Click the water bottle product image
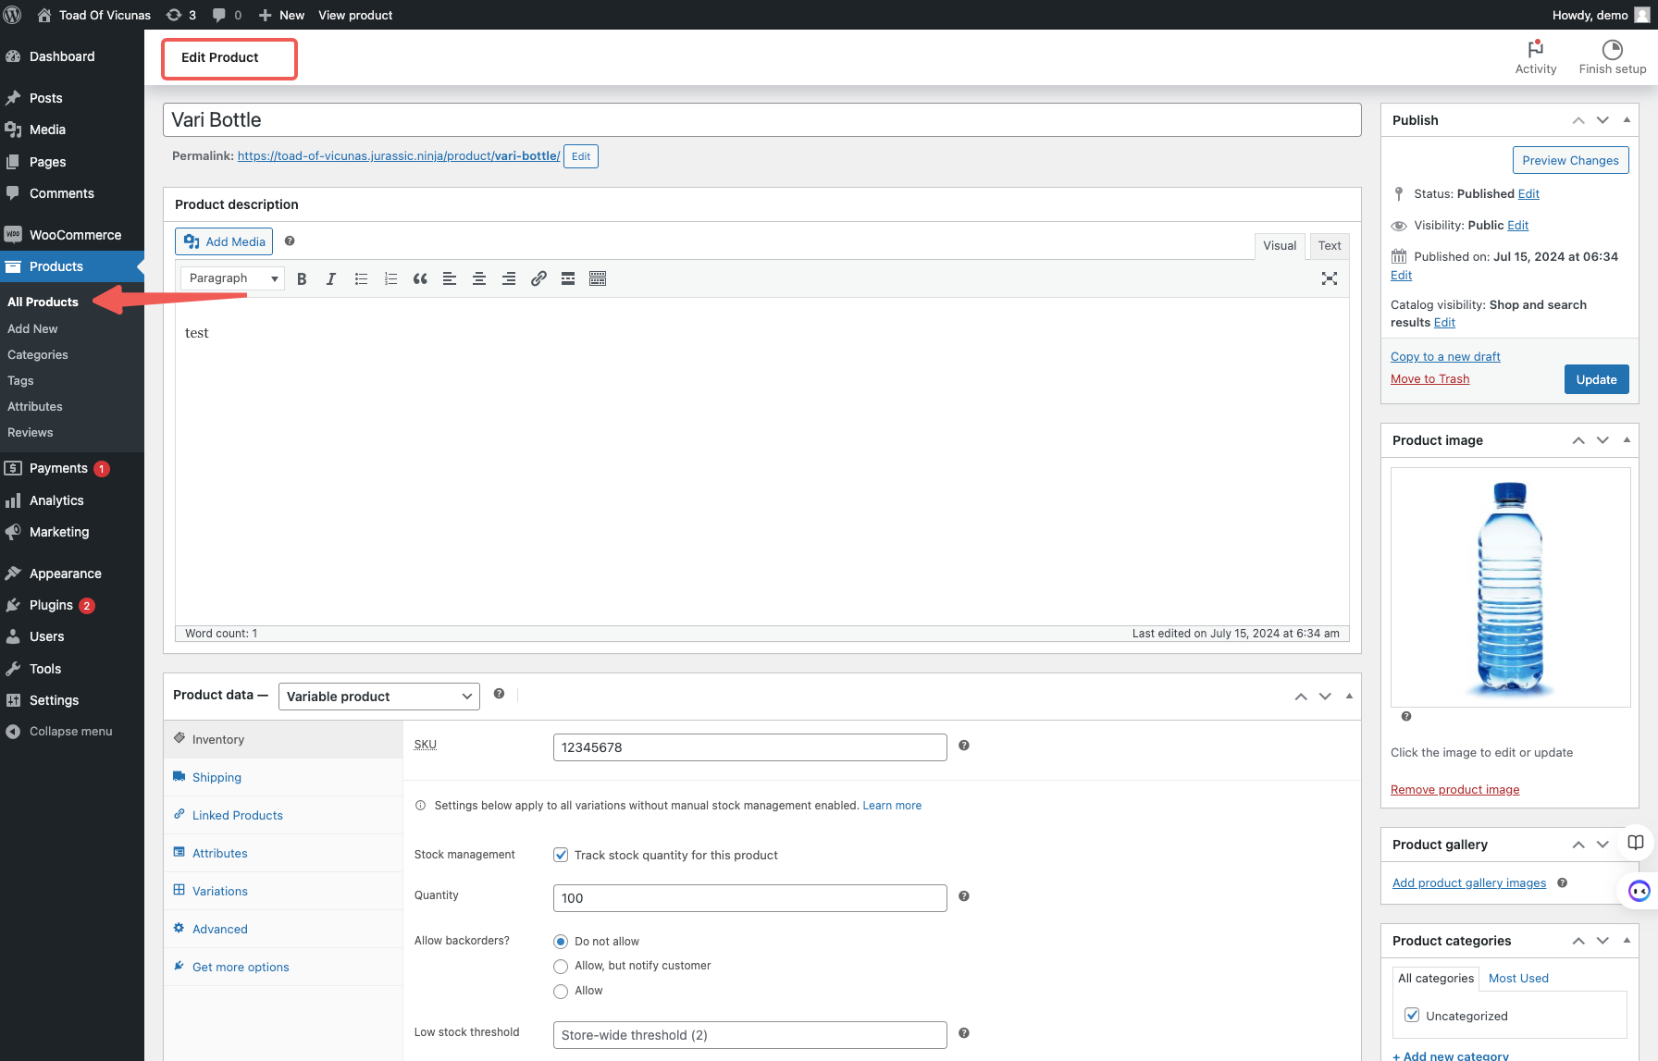This screenshot has height=1061, width=1658. [1510, 587]
